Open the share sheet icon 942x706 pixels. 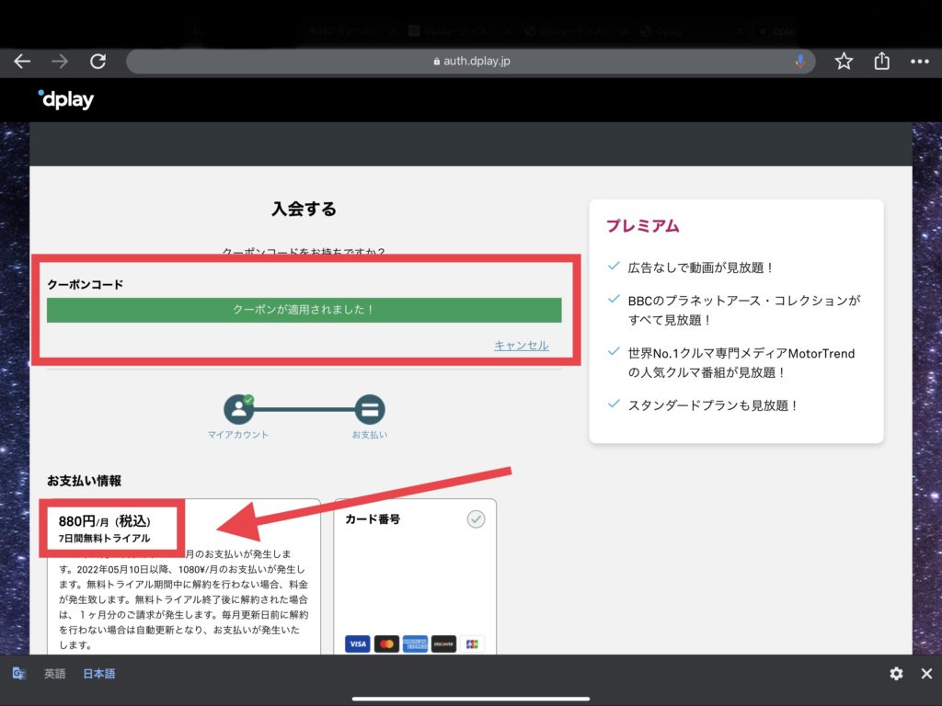[881, 61]
